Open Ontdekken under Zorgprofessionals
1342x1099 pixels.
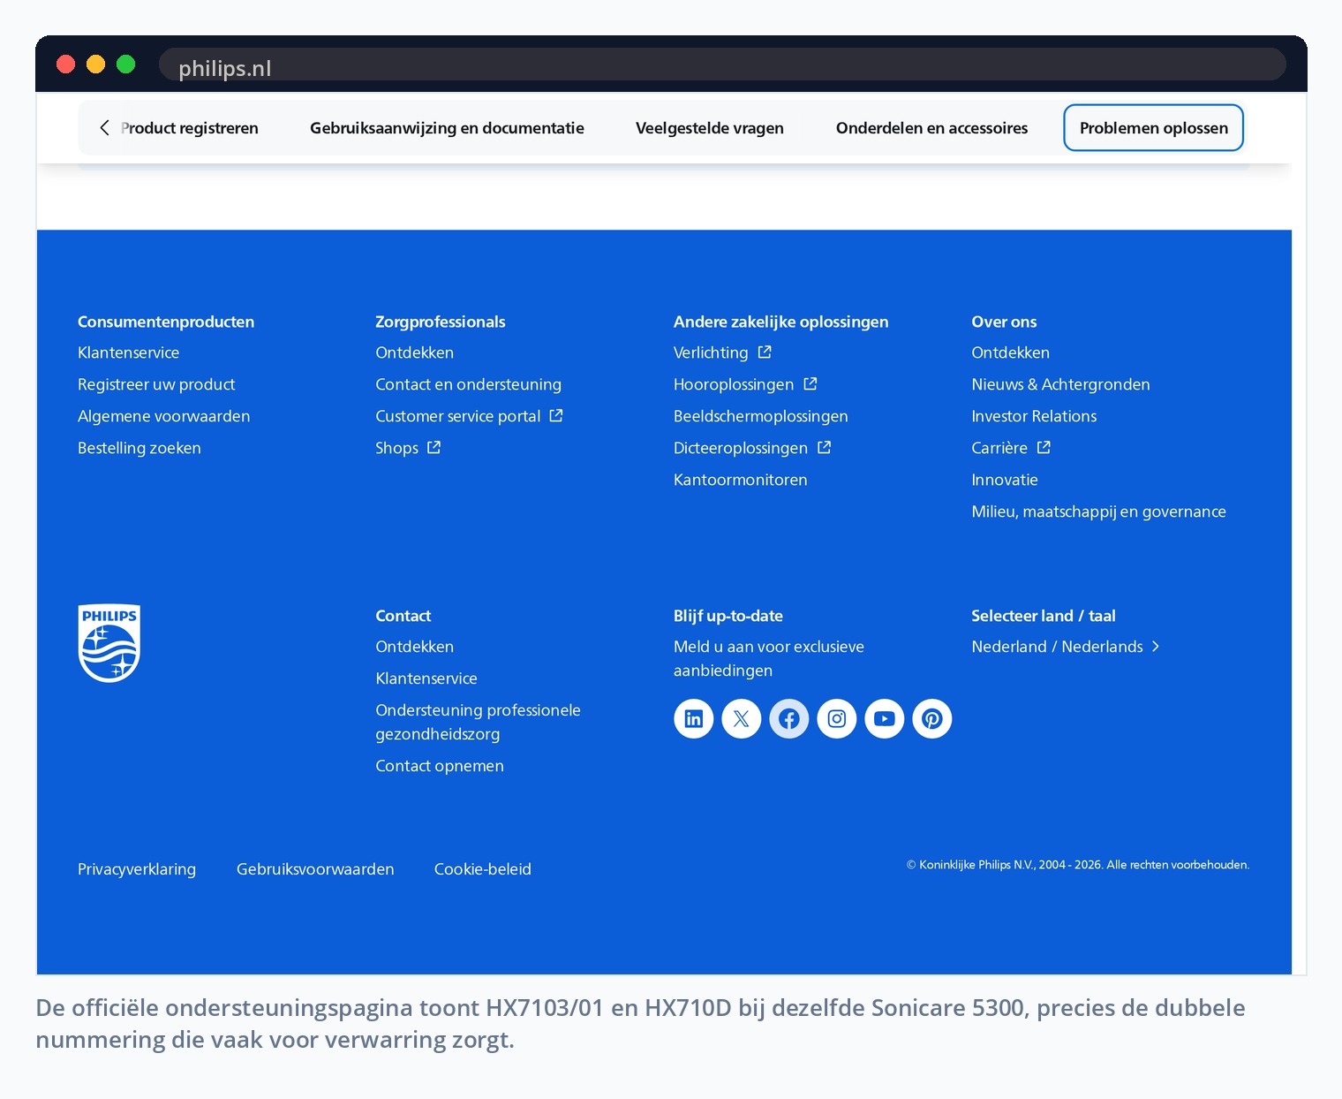(414, 352)
